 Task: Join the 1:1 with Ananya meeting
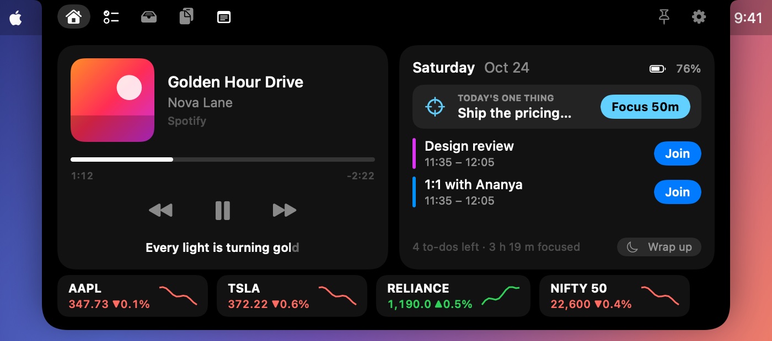677,193
